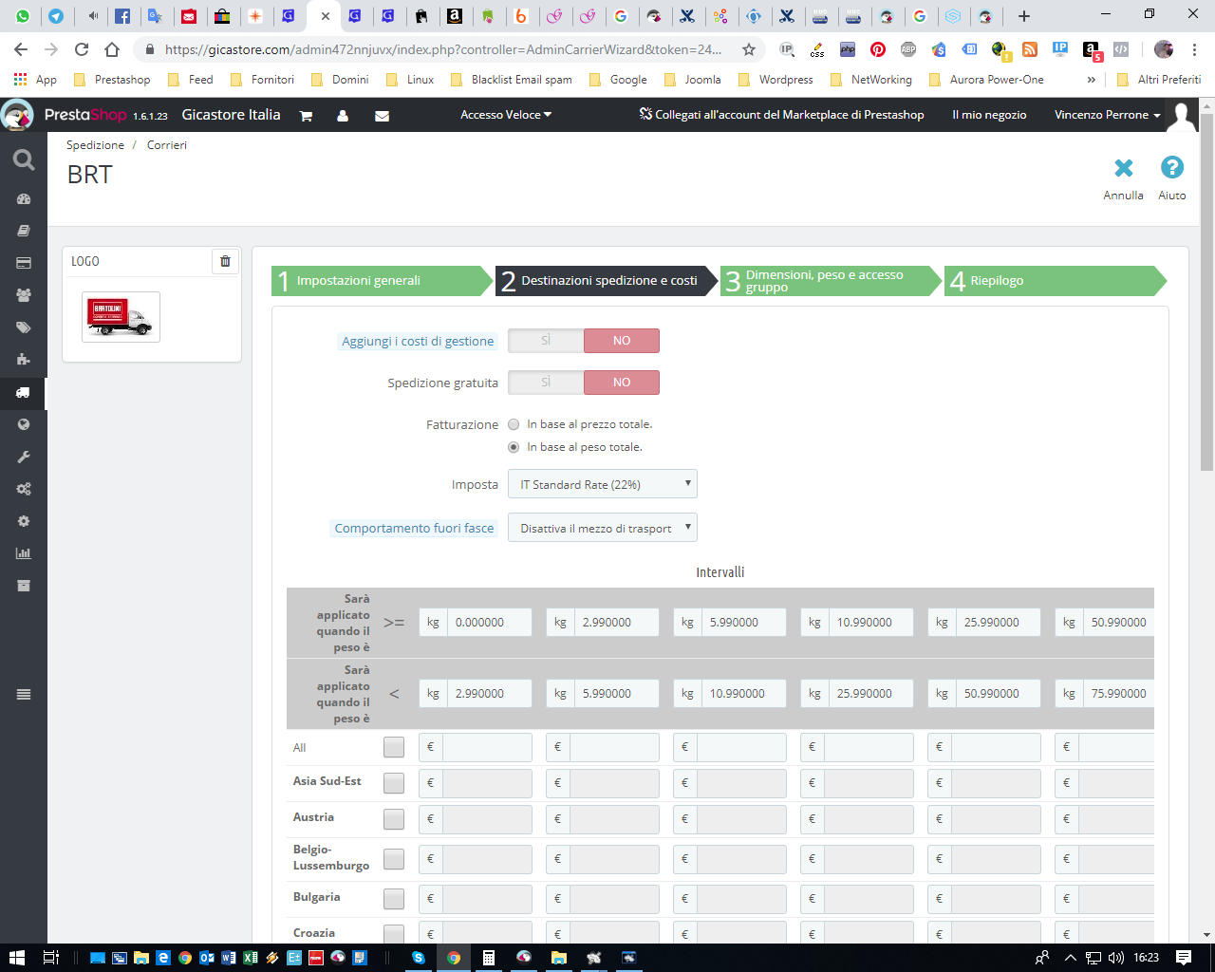Open the modules puzzle icon in sidebar
Screen dimensions: 1215x972
(24, 360)
